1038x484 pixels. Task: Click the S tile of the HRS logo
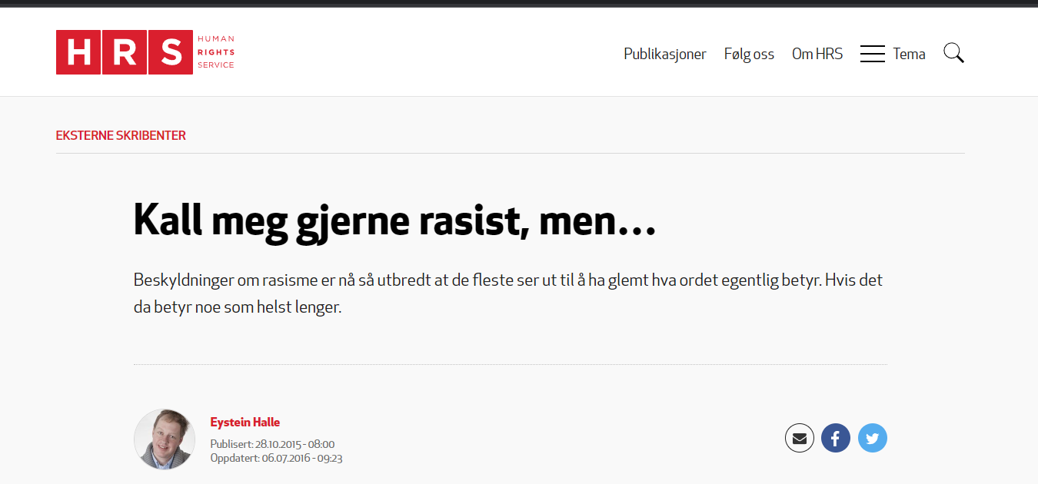(170, 52)
